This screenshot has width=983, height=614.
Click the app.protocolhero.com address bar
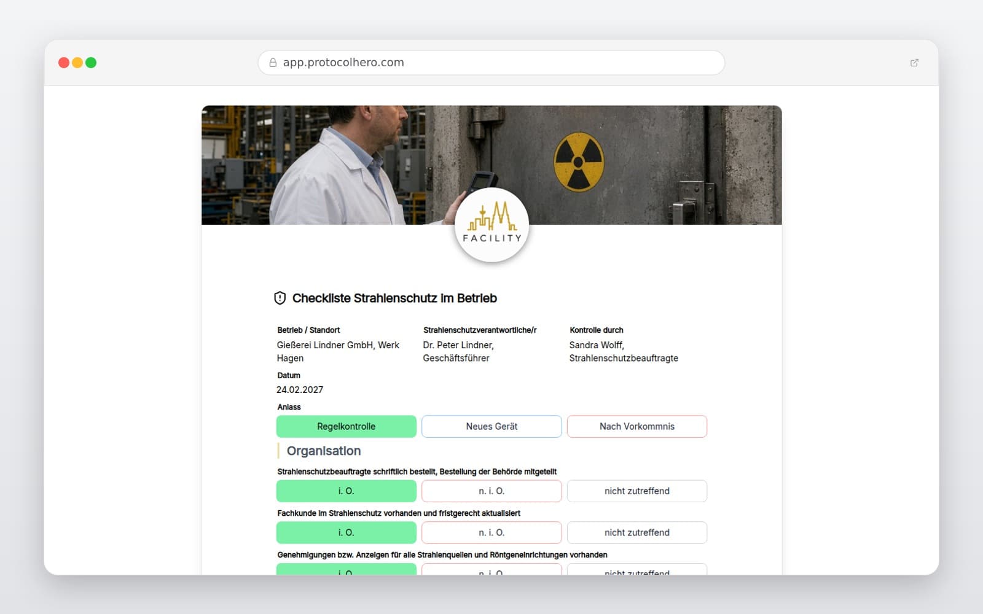(x=491, y=63)
